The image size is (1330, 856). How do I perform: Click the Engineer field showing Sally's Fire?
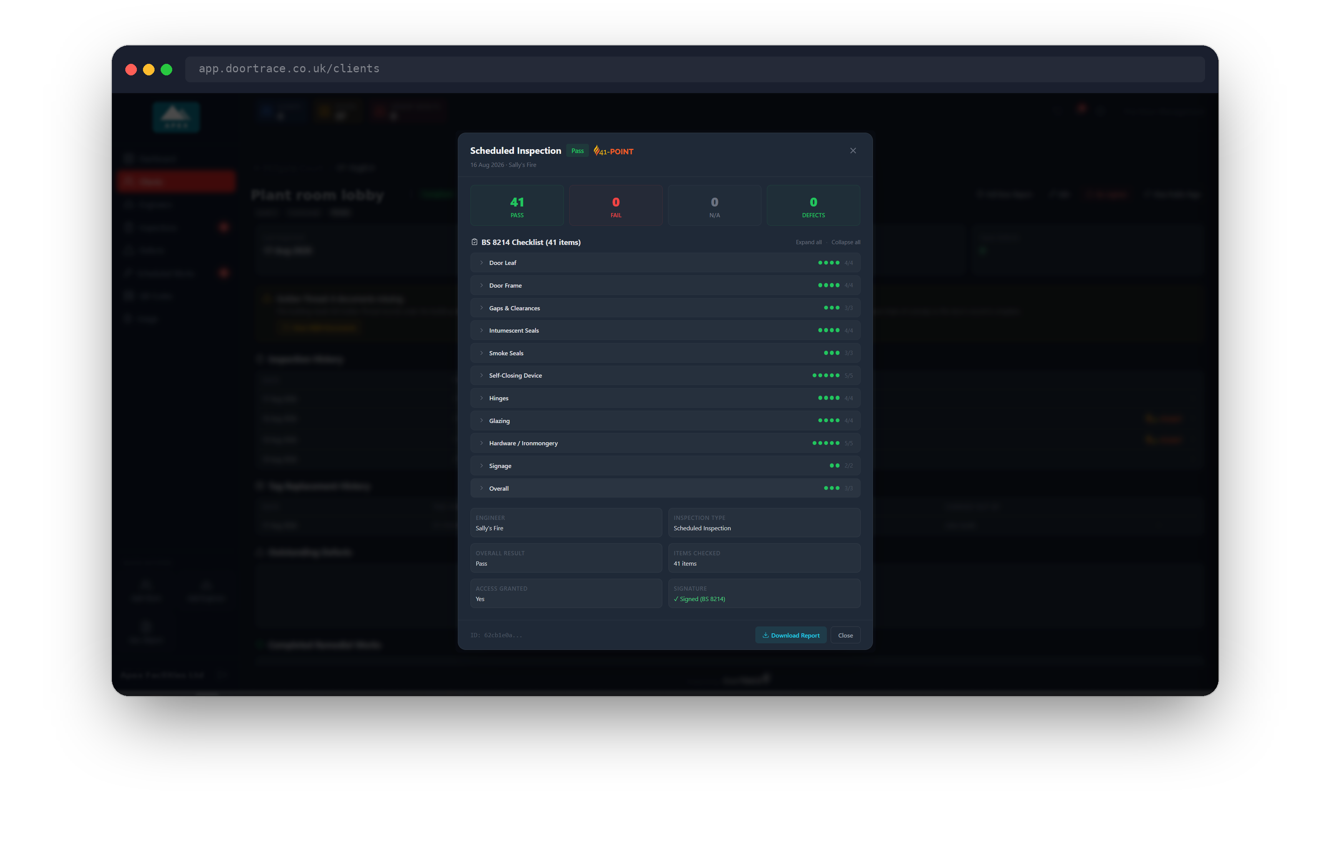(566, 523)
